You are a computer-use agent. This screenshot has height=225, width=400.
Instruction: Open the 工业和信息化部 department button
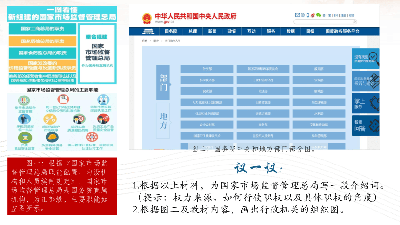click(263, 80)
